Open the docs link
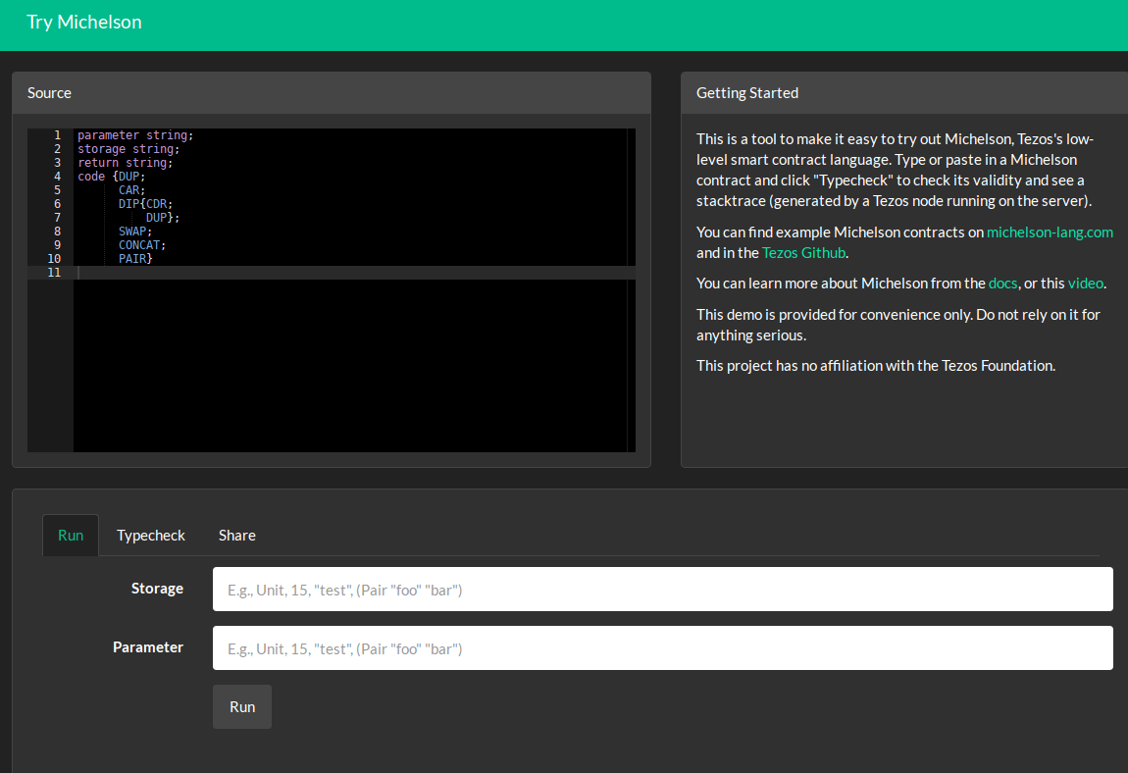The height and width of the screenshot is (773, 1128). click(1002, 283)
